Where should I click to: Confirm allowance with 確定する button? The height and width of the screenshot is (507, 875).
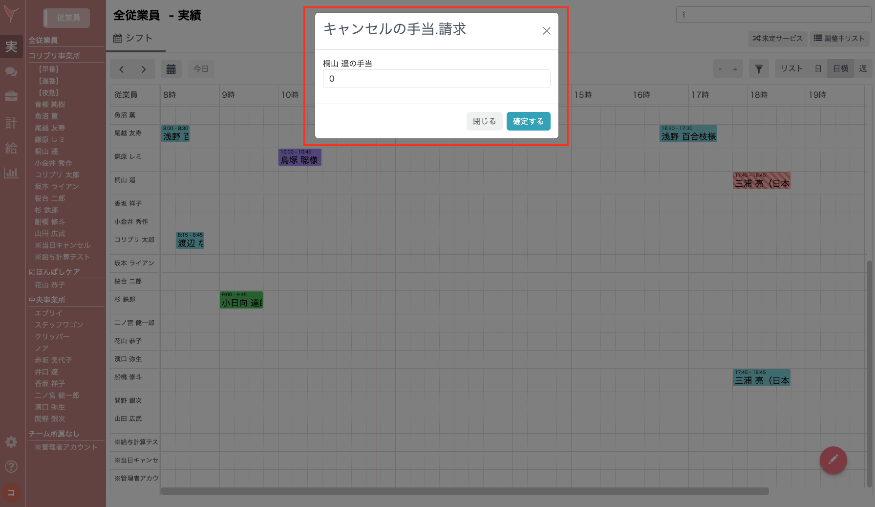point(528,121)
